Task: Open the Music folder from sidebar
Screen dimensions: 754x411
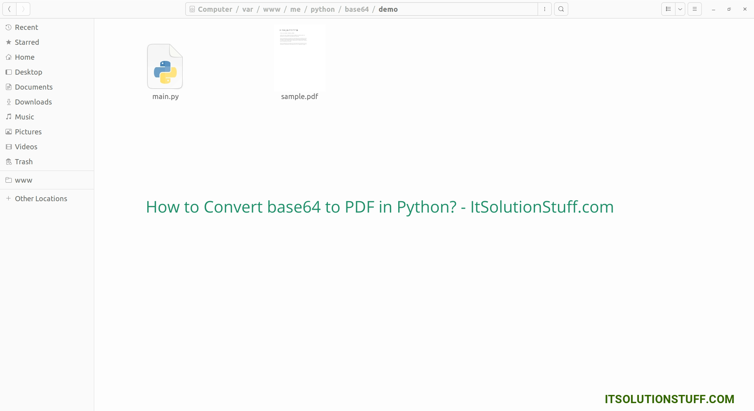Action: [x=24, y=117]
